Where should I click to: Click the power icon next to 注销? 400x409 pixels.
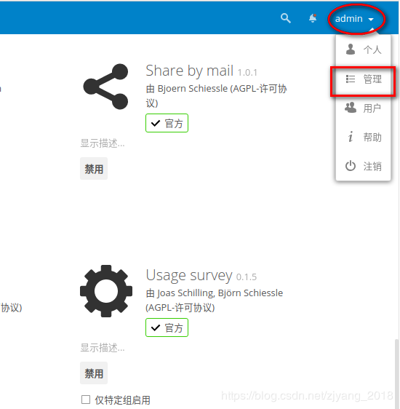(x=351, y=166)
